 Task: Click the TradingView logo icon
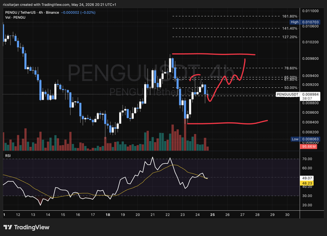[8, 227]
